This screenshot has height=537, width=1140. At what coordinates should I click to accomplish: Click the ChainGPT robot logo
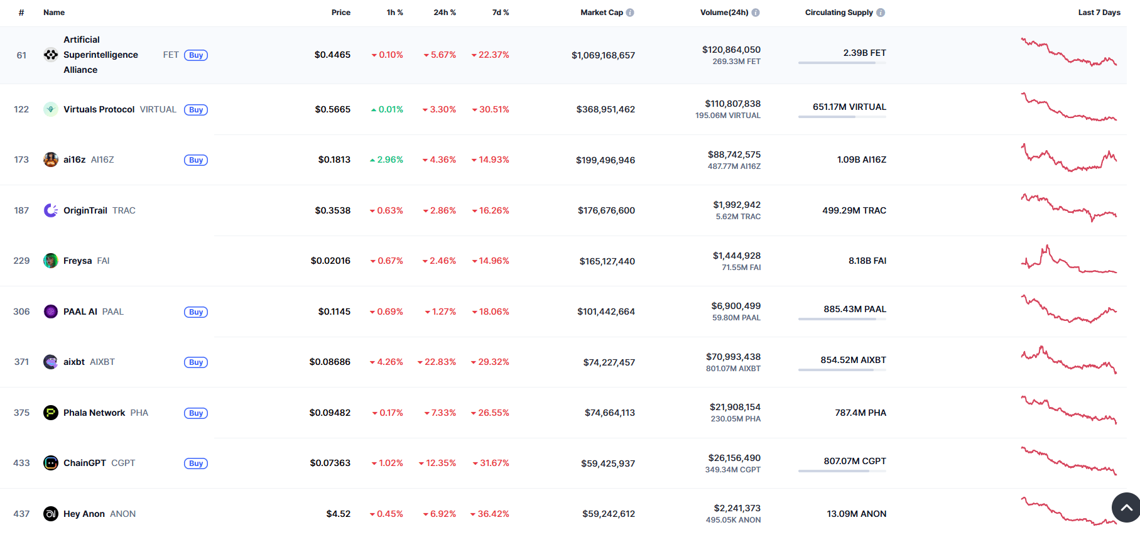pos(50,463)
